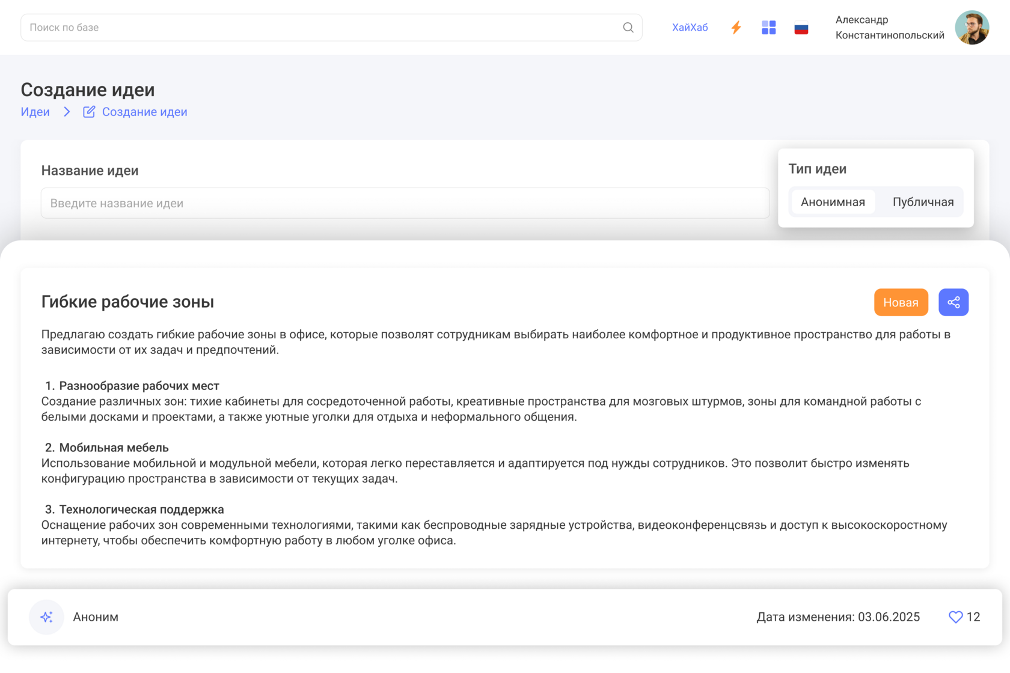Open the ХайХаб link
Screen dimensions: 1010x673
[x=690, y=28]
